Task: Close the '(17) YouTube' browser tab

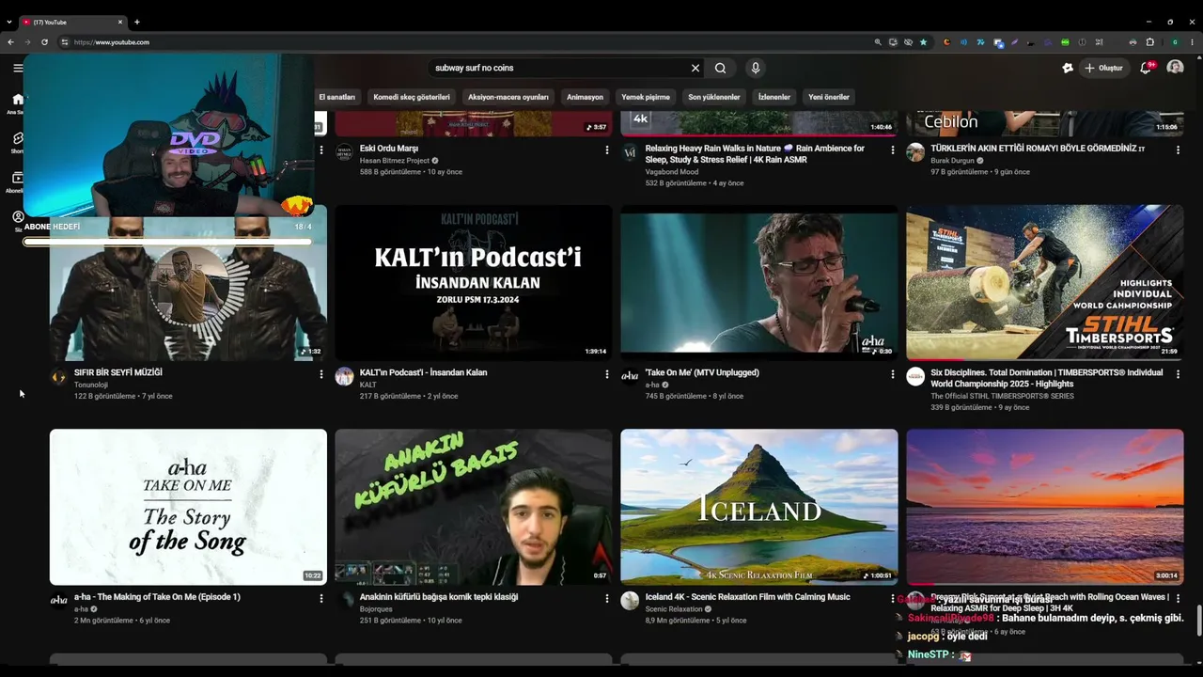Action: 120,22
